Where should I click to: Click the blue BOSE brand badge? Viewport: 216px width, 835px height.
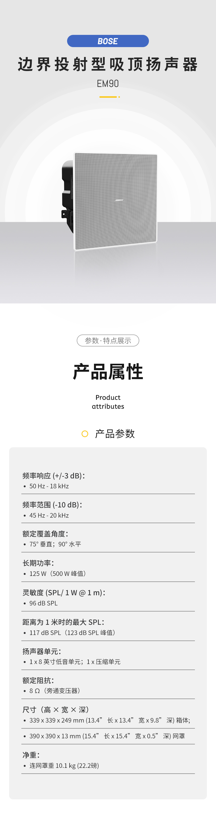click(108, 41)
